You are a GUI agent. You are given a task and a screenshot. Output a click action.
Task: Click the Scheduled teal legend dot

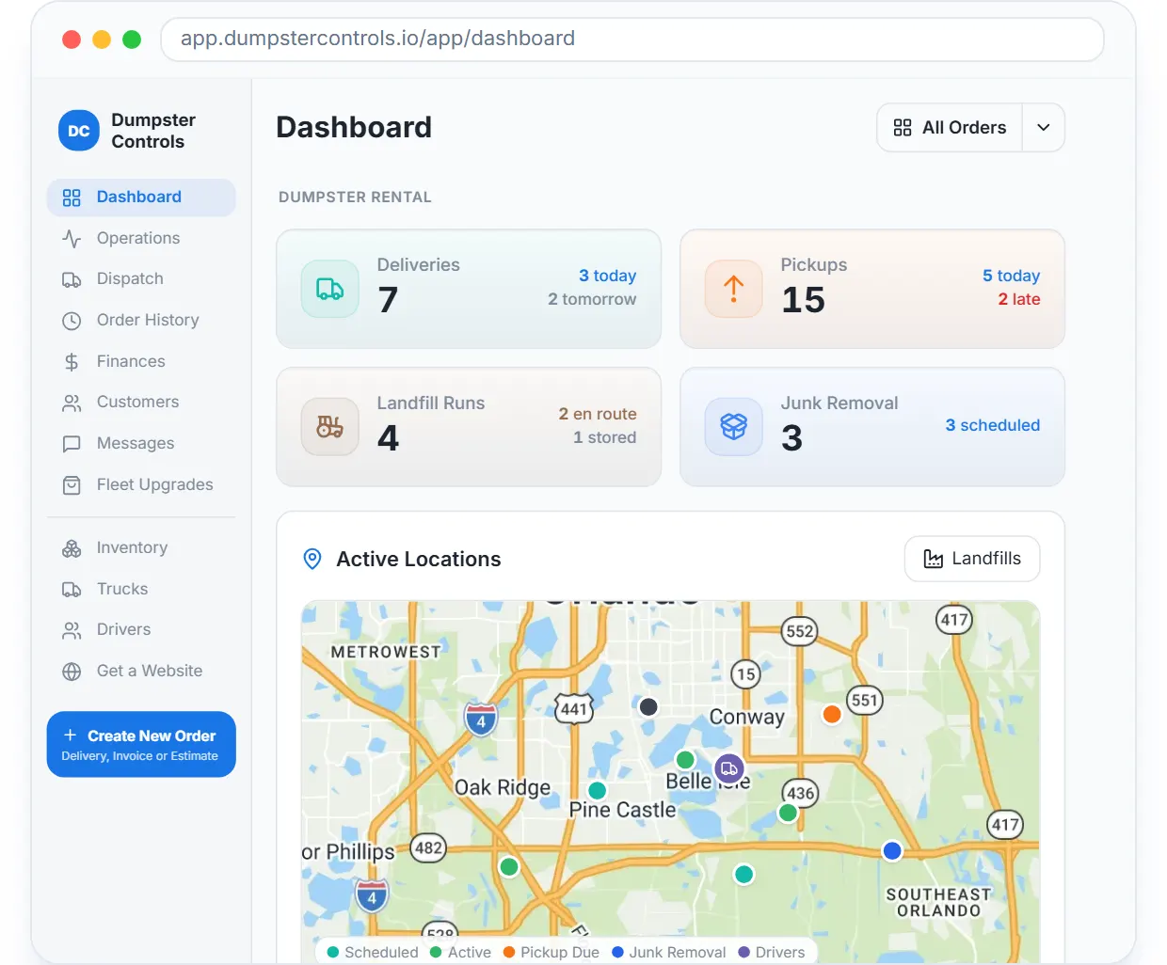(x=332, y=952)
